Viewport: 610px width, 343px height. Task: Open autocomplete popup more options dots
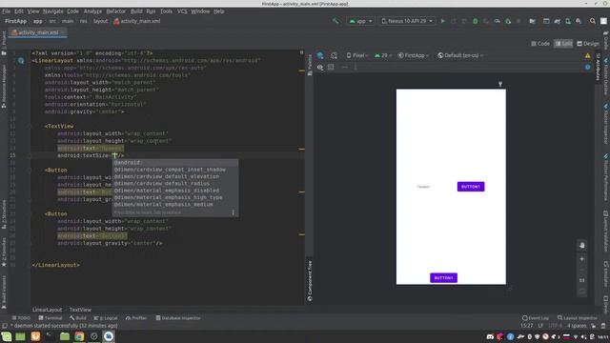[x=233, y=212]
